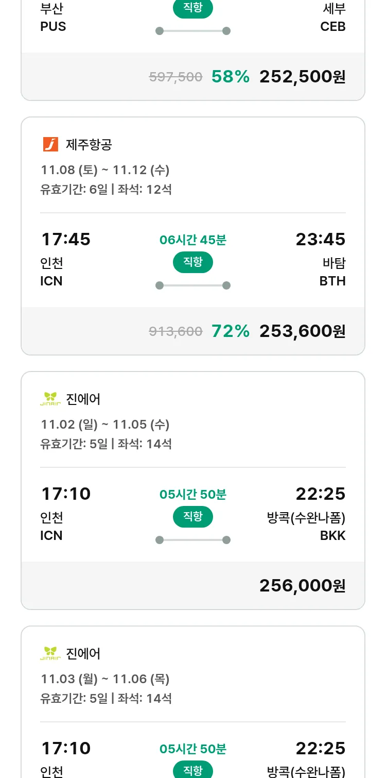Screen dimensions: 386x778
Task: Click the Jeju Air orange logo icon
Action: point(50,144)
